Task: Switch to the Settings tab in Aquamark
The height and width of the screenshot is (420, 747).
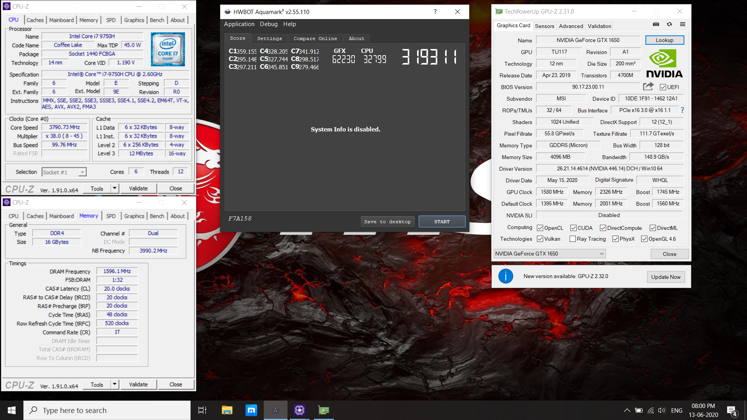Action: (269, 38)
